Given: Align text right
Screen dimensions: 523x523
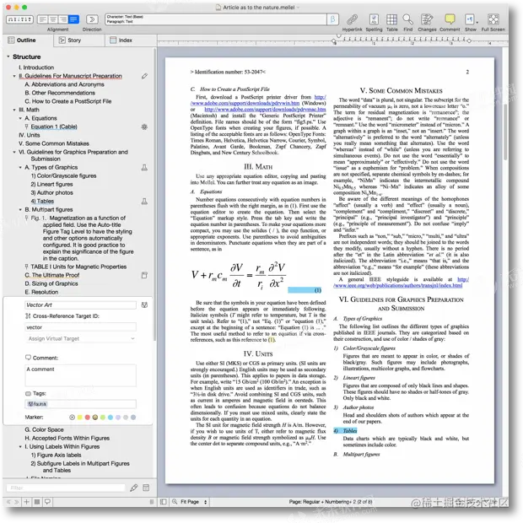Looking at the screenshot, I should tap(63, 19).
